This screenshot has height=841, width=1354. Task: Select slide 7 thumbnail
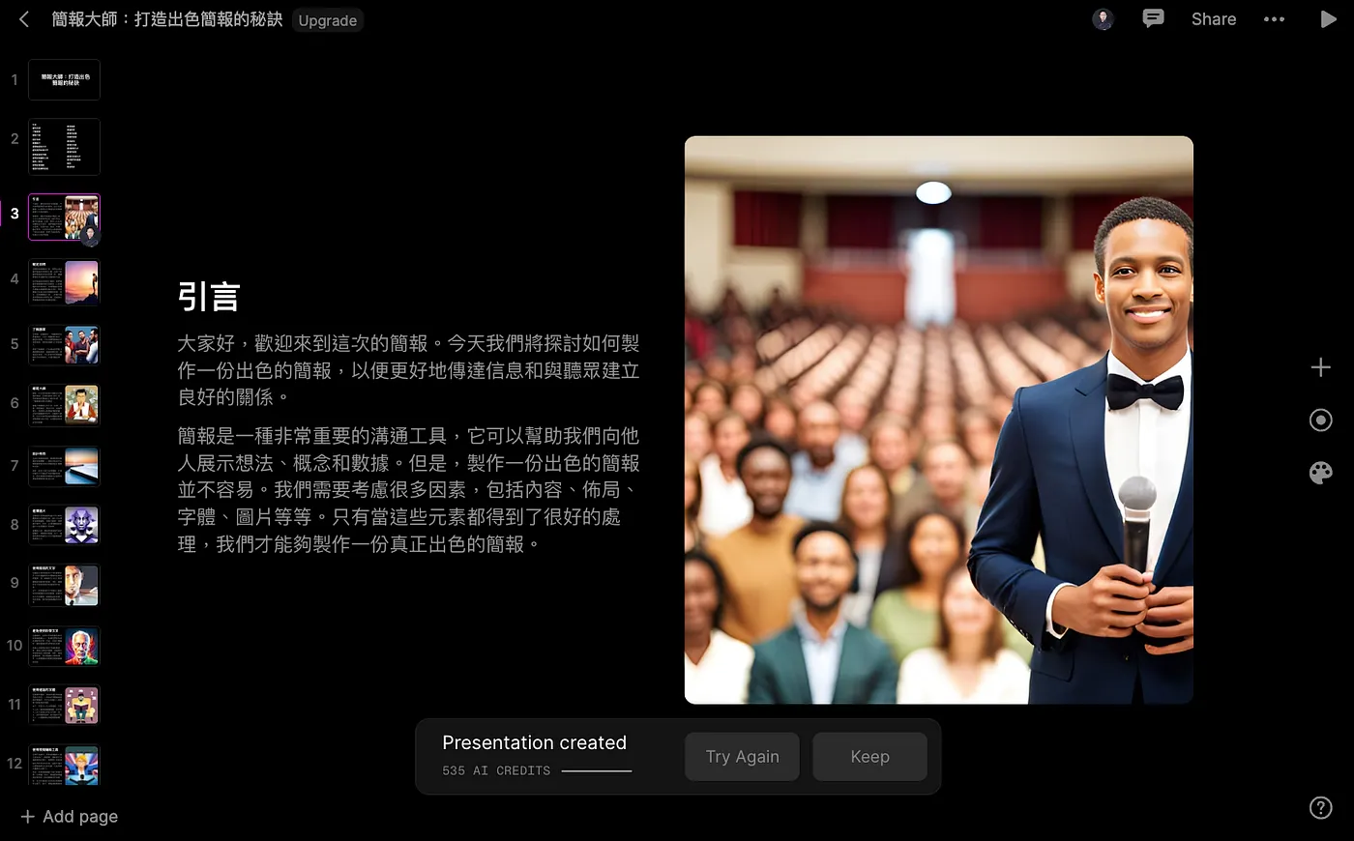tap(64, 466)
